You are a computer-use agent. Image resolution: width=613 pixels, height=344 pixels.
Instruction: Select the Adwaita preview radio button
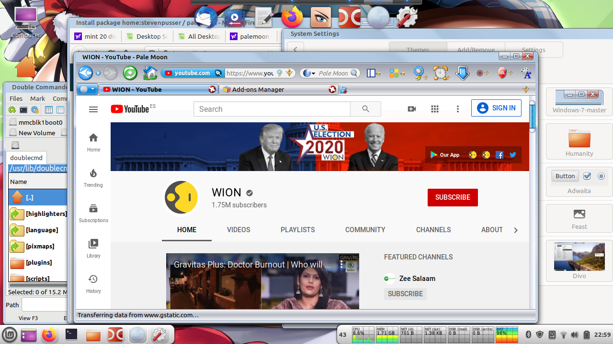[x=602, y=176]
